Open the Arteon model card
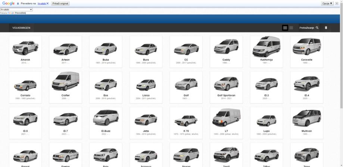The height and width of the screenshot is (167, 343). pos(65,52)
